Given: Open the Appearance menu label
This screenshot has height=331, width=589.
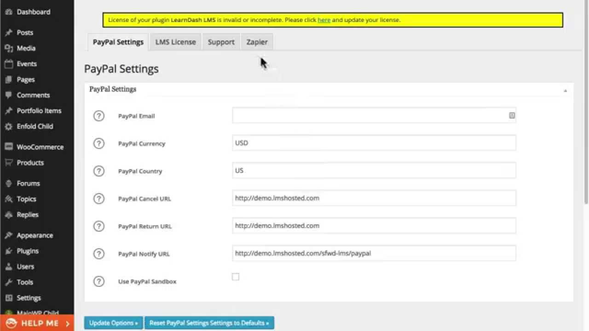Looking at the screenshot, I should [x=35, y=235].
